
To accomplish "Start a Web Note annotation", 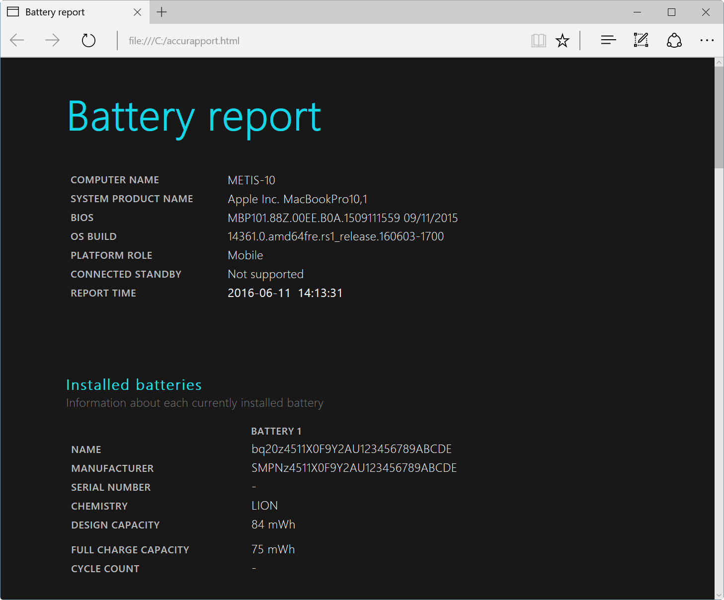I will click(641, 40).
